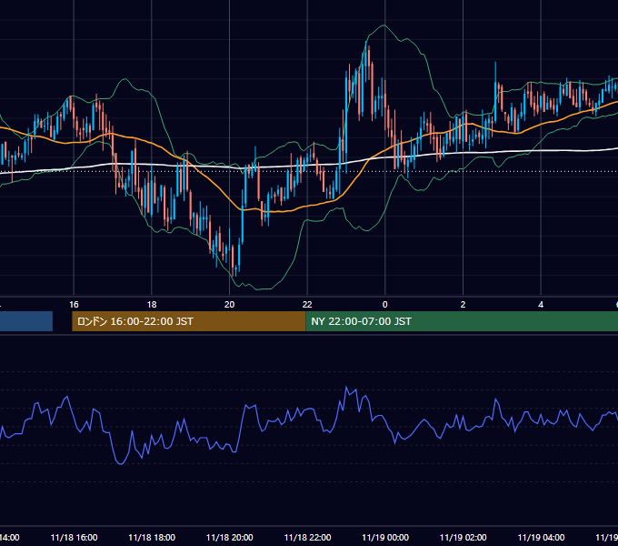Viewport: 618px width, 546px height.
Task: Select the blue session bar before London
Action: click(26, 321)
